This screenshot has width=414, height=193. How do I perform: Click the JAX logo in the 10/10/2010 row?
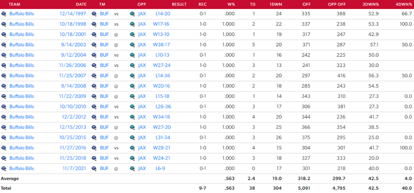132,107
